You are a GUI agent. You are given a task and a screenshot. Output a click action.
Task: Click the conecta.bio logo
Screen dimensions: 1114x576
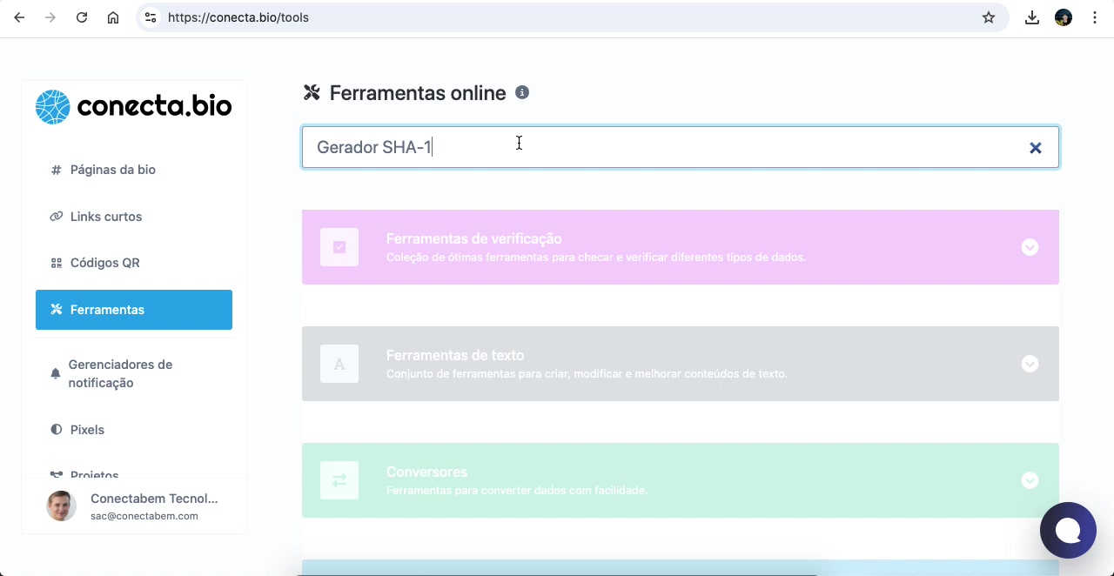(x=133, y=106)
